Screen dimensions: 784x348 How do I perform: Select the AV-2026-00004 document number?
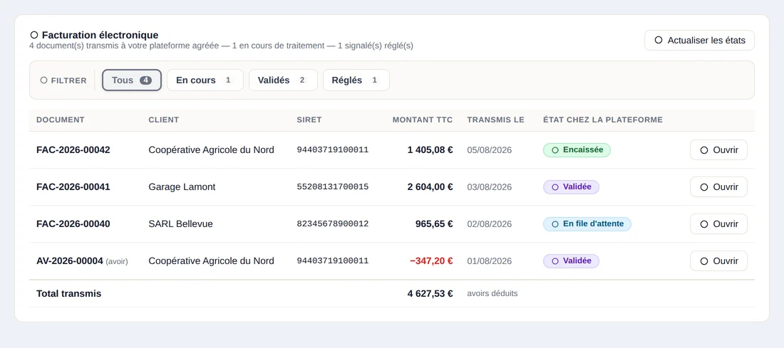pyautogui.click(x=70, y=260)
